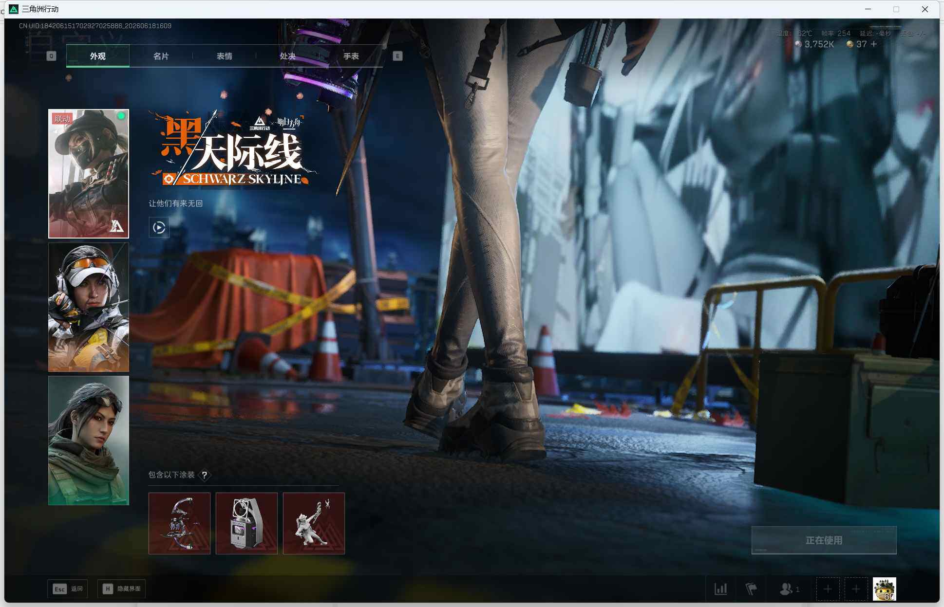Viewport: 944px width, 607px height.
Task: Play the skin preview video
Action: click(159, 227)
